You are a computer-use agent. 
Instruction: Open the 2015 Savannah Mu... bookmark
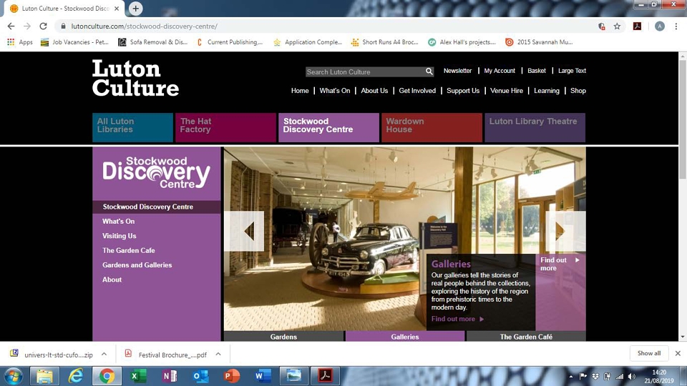click(x=539, y=42)
